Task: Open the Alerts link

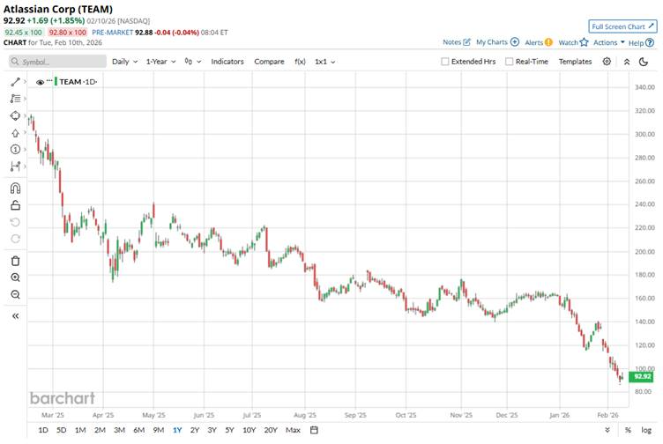Action: [x=539, y=42]
